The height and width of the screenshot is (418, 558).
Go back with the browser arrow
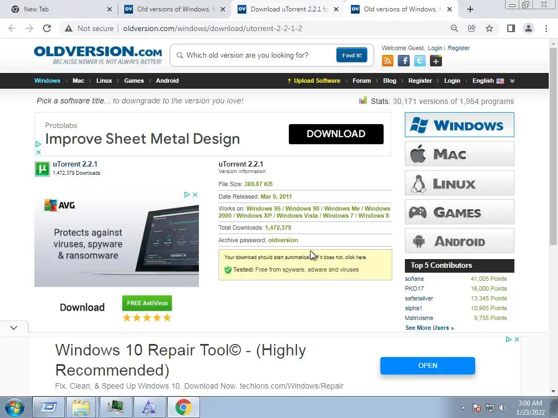pyautogui.click(x=12, y=28)
